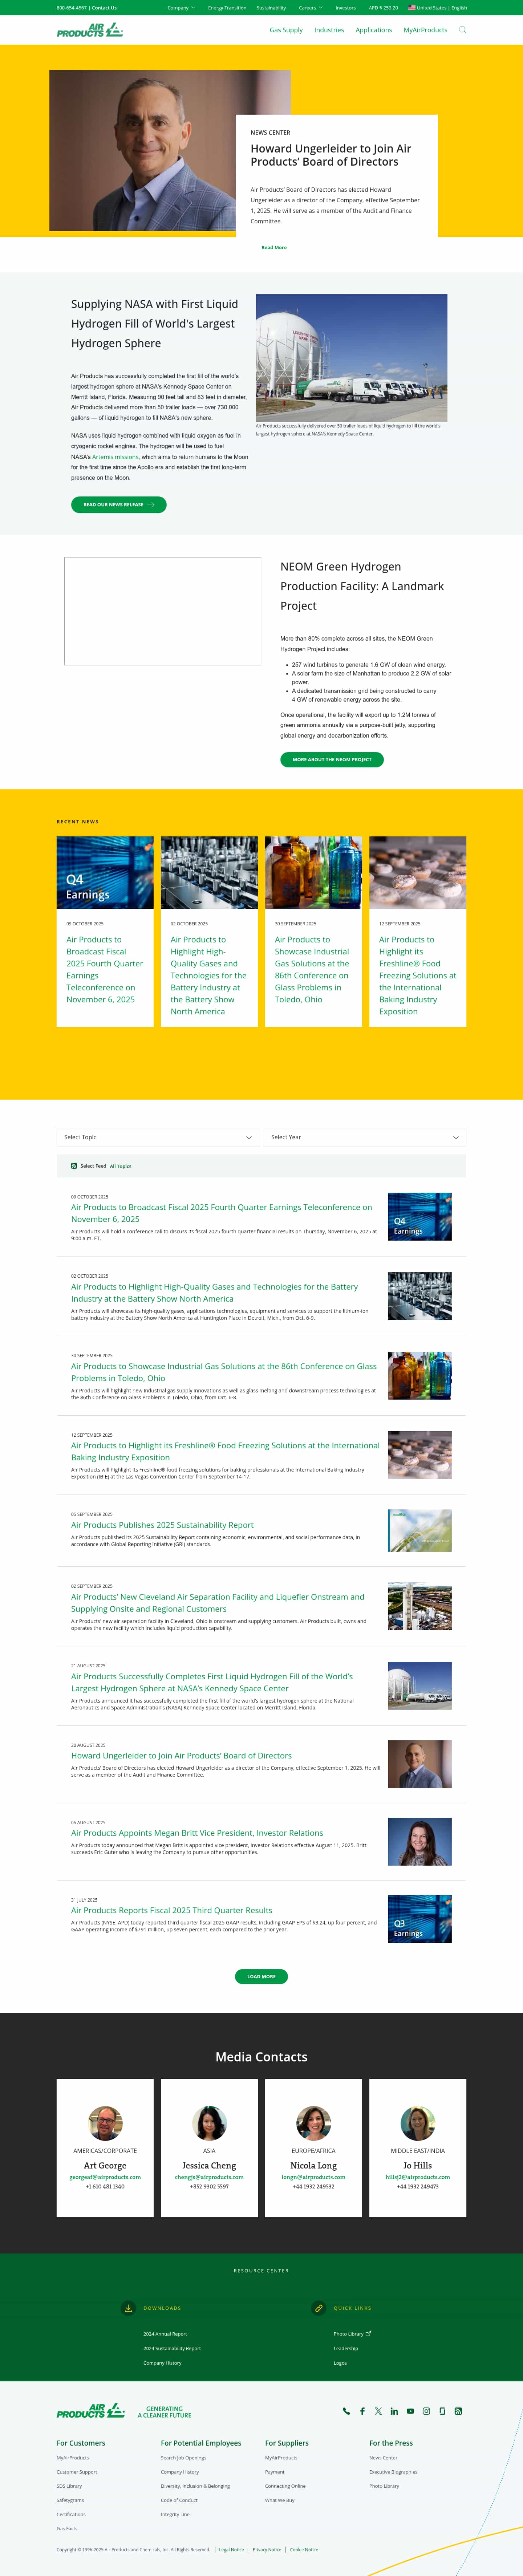Image resolution: width=523 pixels, height=2576 pixels.
Task: Open the X (Twitter) social icon
Action: pos(378,2411)
